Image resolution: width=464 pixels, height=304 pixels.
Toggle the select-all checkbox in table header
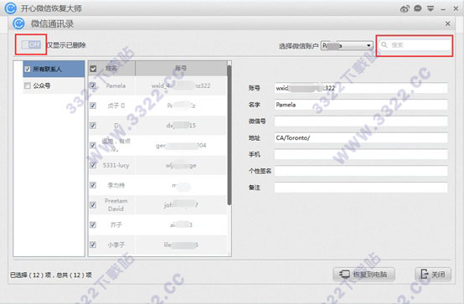(x=93, y=69)
